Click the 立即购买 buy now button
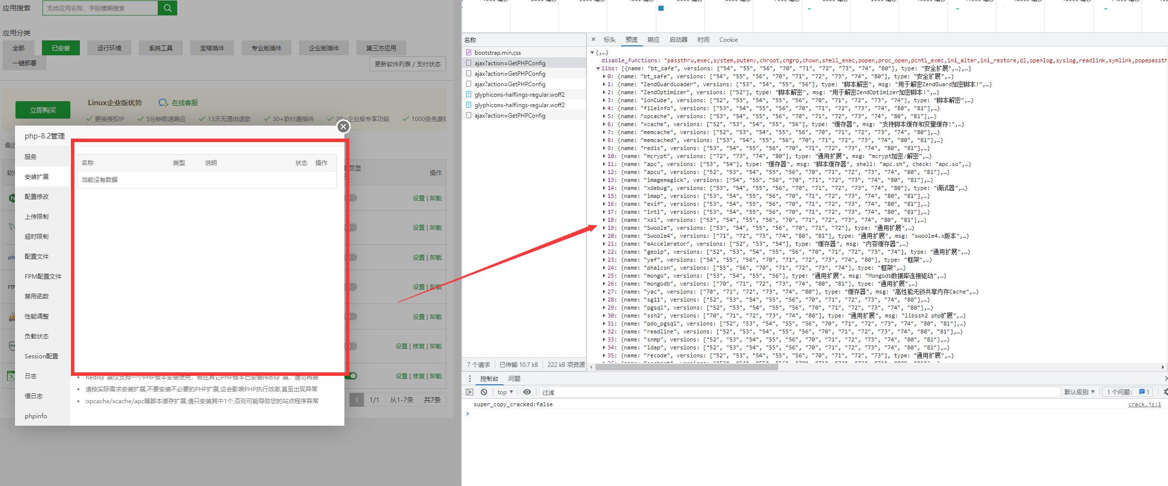Viewport: 1168px width, 486px height. [43, 110]
